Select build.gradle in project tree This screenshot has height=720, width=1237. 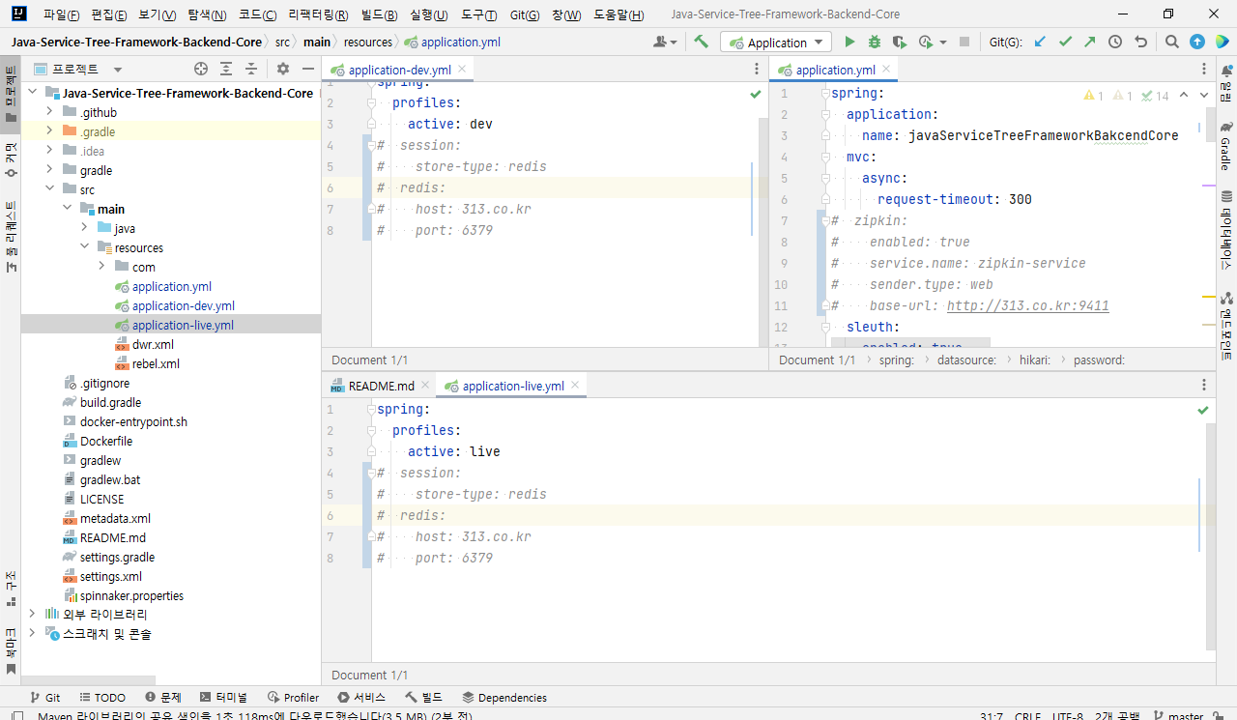point(110,402)
